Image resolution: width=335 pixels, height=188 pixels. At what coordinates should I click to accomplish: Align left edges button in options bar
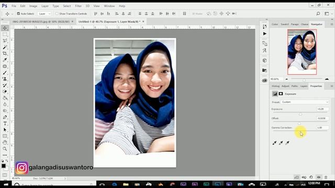coord(117,14)
